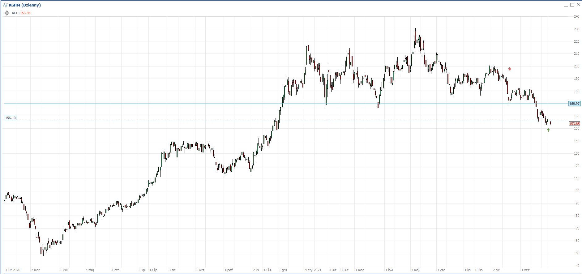Screen dimensions: 582x274
Task: Click the KGH: 153.85 series label
Action: [21, 13]
